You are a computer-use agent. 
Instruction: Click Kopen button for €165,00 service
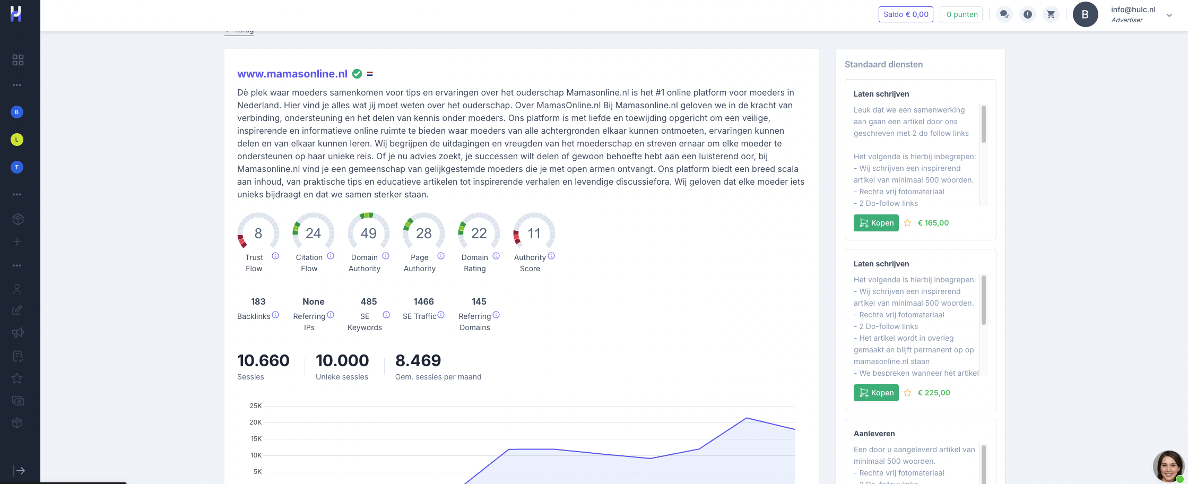point(876,223)
